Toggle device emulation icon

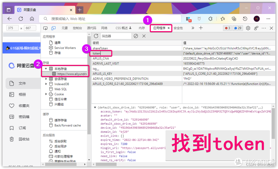pos(53,28)
